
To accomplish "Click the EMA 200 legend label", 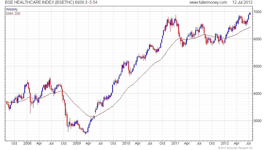I will pyautogui.click(x=13, y=13).
